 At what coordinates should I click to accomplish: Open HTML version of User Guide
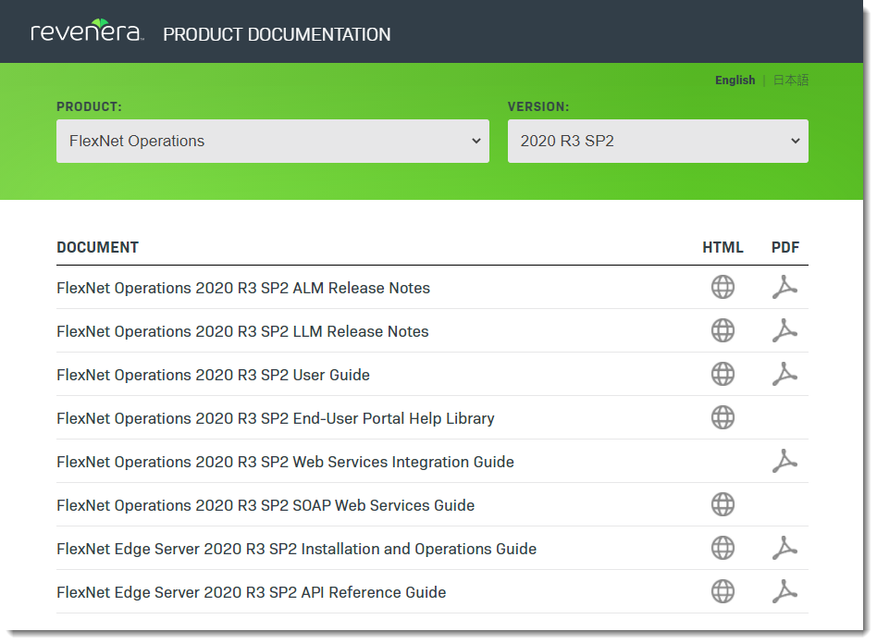[723, 375]
